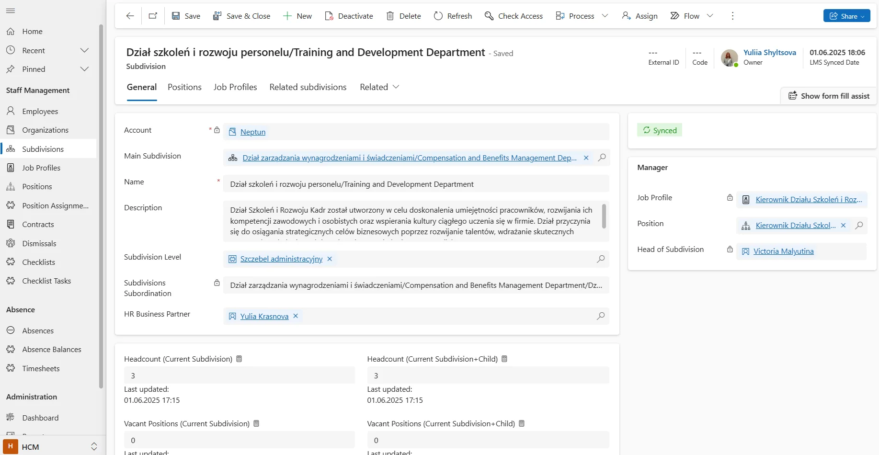Viewport: 879px width, 455px height.
Task: Click Show form fill assist button
Action: 829,96
